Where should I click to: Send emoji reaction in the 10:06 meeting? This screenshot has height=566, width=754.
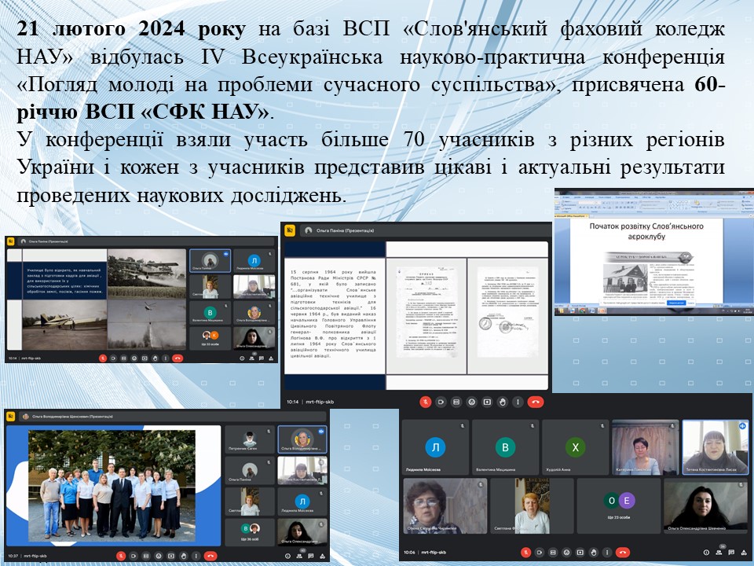(566, 553)
